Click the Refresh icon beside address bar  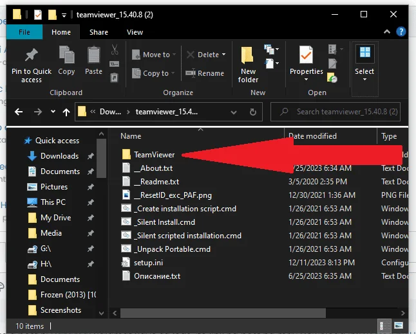(x=253, y=112)
